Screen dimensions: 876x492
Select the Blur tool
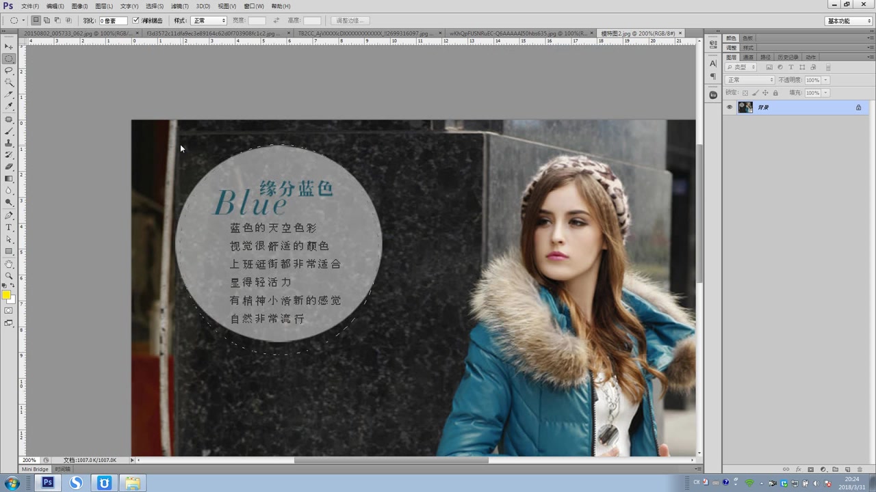[9, 191]
